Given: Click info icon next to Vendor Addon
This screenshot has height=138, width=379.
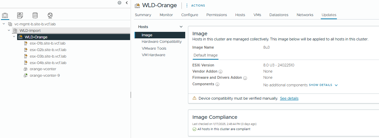Looking at the screenshot, I should pos(220,72).
